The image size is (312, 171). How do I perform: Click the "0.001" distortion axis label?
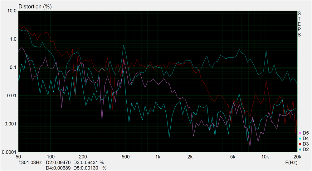pos(11,124)
